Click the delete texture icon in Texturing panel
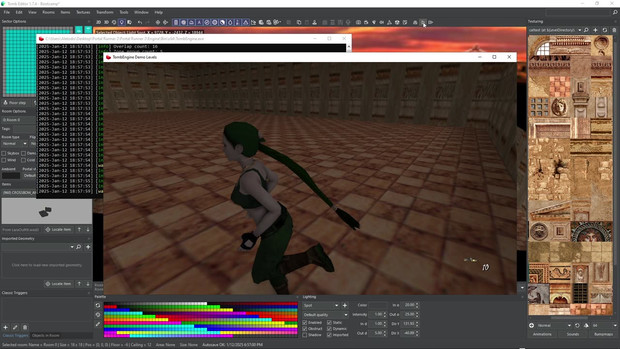620x349 pixels. pos(614,30)
